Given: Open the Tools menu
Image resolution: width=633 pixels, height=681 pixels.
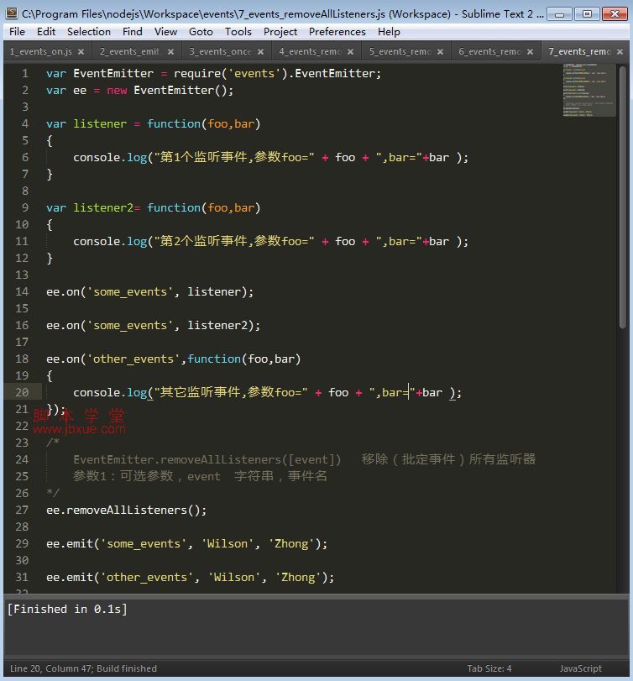Looking at the screenshot, I should (238, 32).
